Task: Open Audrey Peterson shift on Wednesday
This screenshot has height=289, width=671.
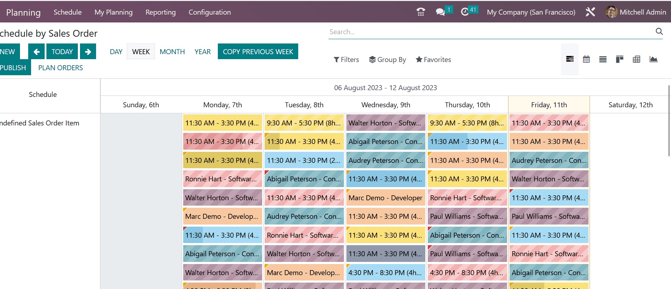Action: 386,160
